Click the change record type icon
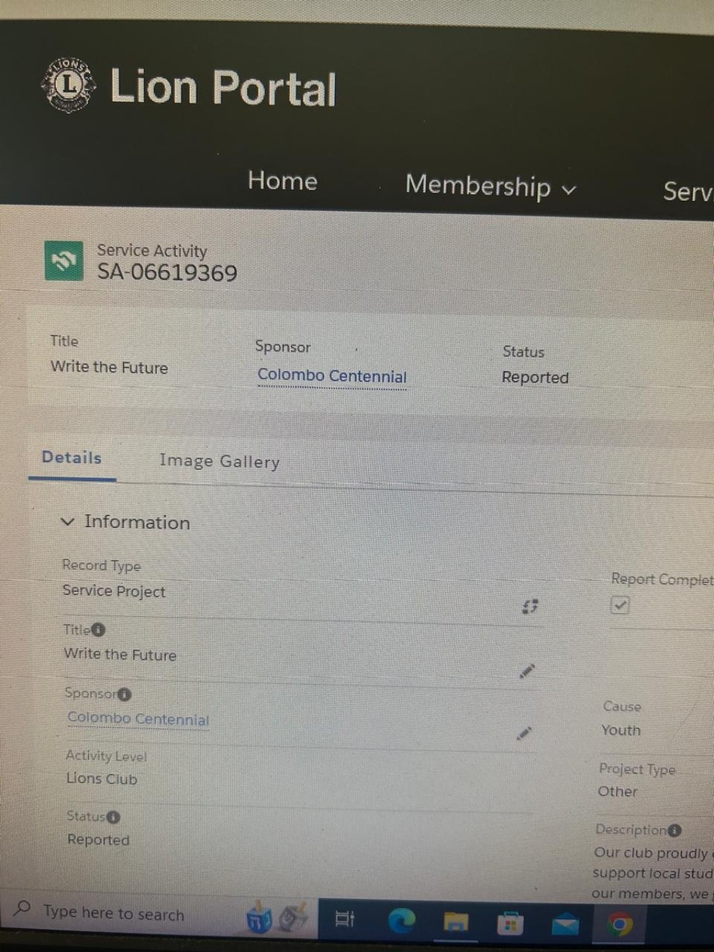Viewport: 714px width, 952px height. [530, 606]
